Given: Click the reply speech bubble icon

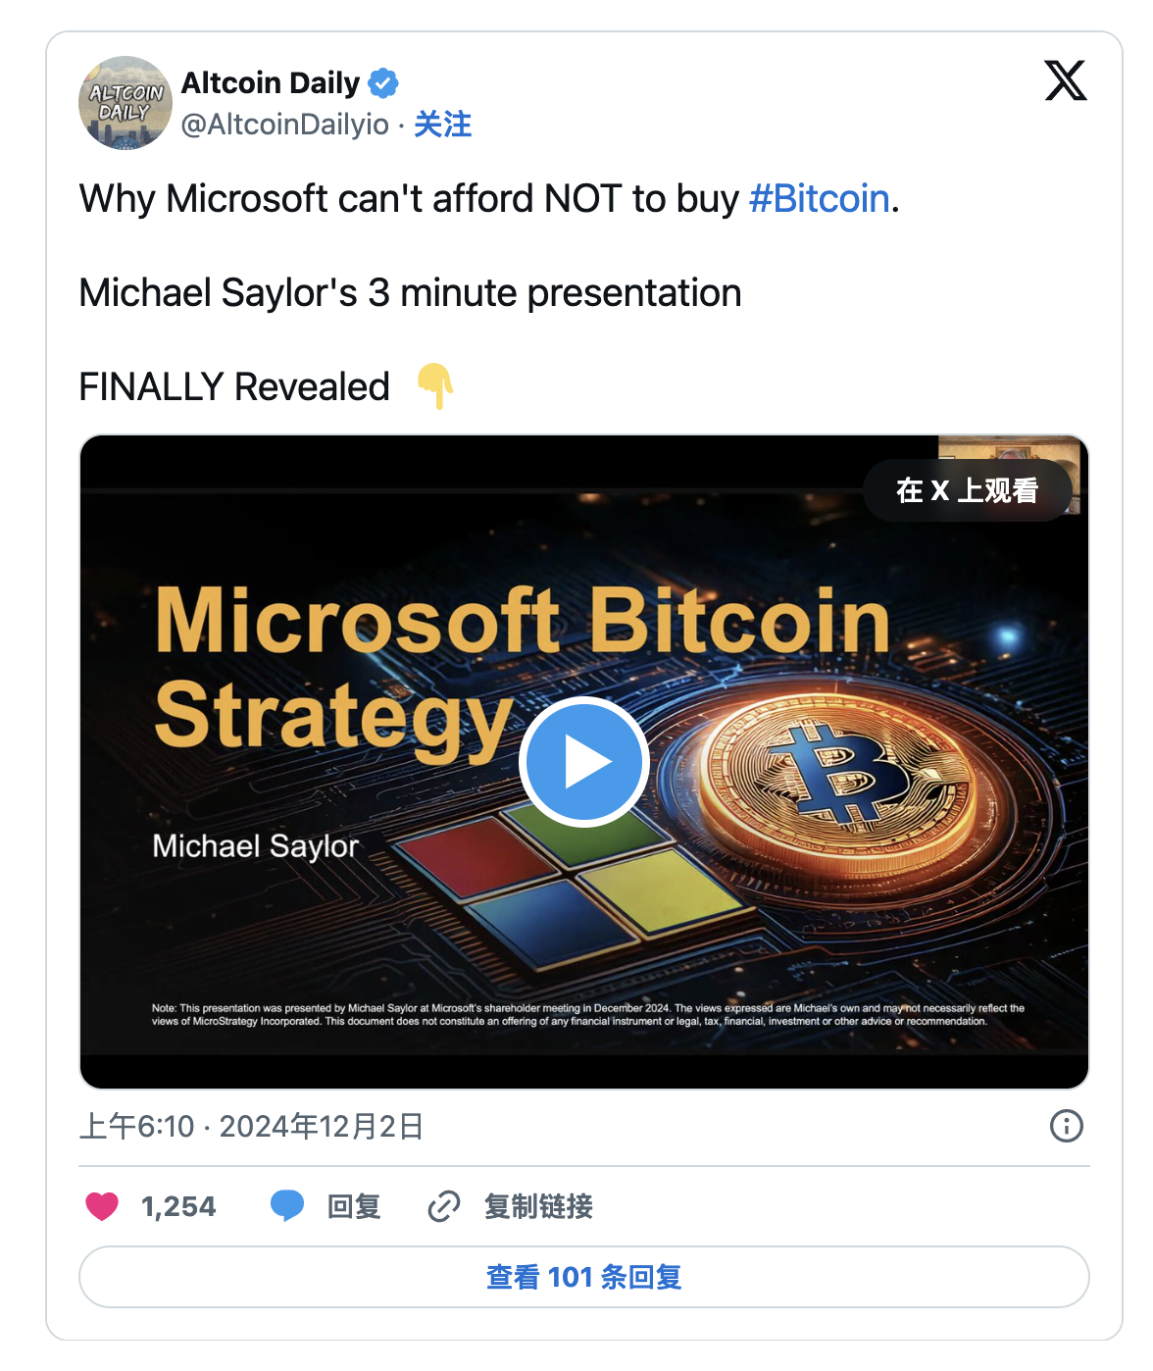Looking at the screenshot, I should tap(287, 1205).
